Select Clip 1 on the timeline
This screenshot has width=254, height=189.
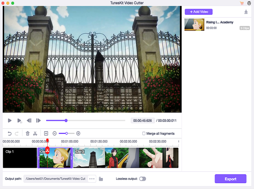[x=20, y=158]
